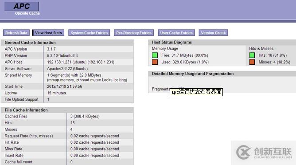This screenshot has height=165, width=296.
Task: Select Apache/2.2.22 (Ubuntu) server software value
Action: click(67, 69)
